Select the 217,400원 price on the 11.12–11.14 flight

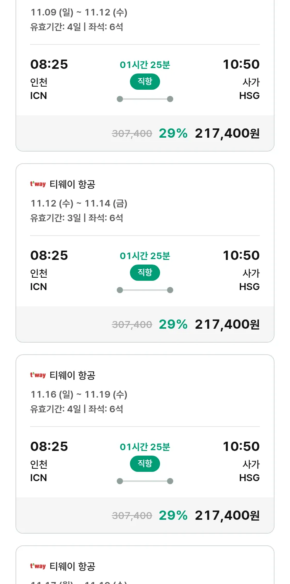(x=227, y=324)
